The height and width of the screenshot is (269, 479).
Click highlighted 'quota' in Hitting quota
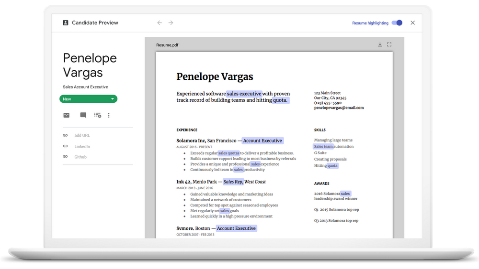333,166
